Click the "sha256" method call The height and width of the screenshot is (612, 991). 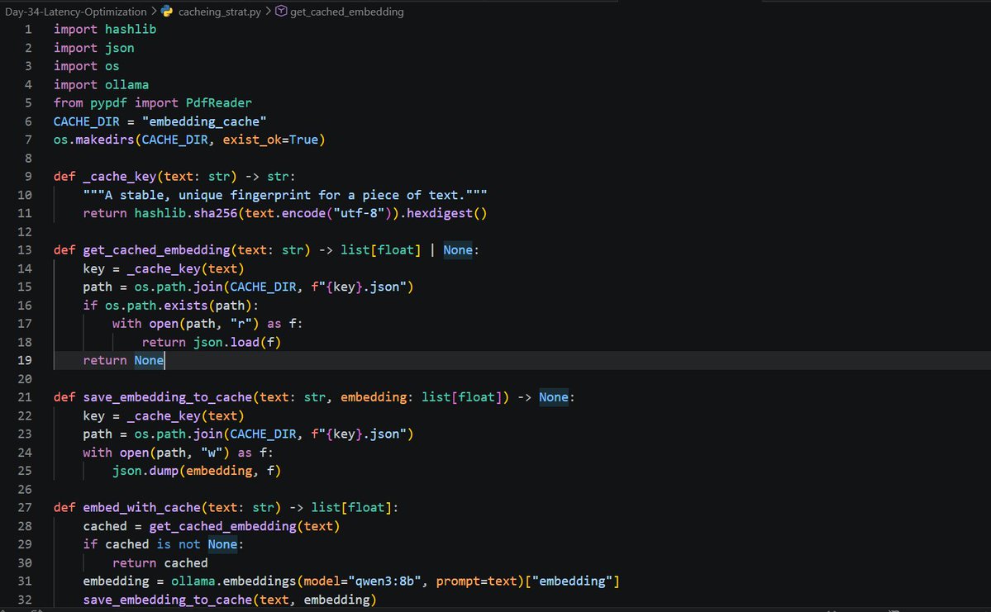[x=215, y=213]
